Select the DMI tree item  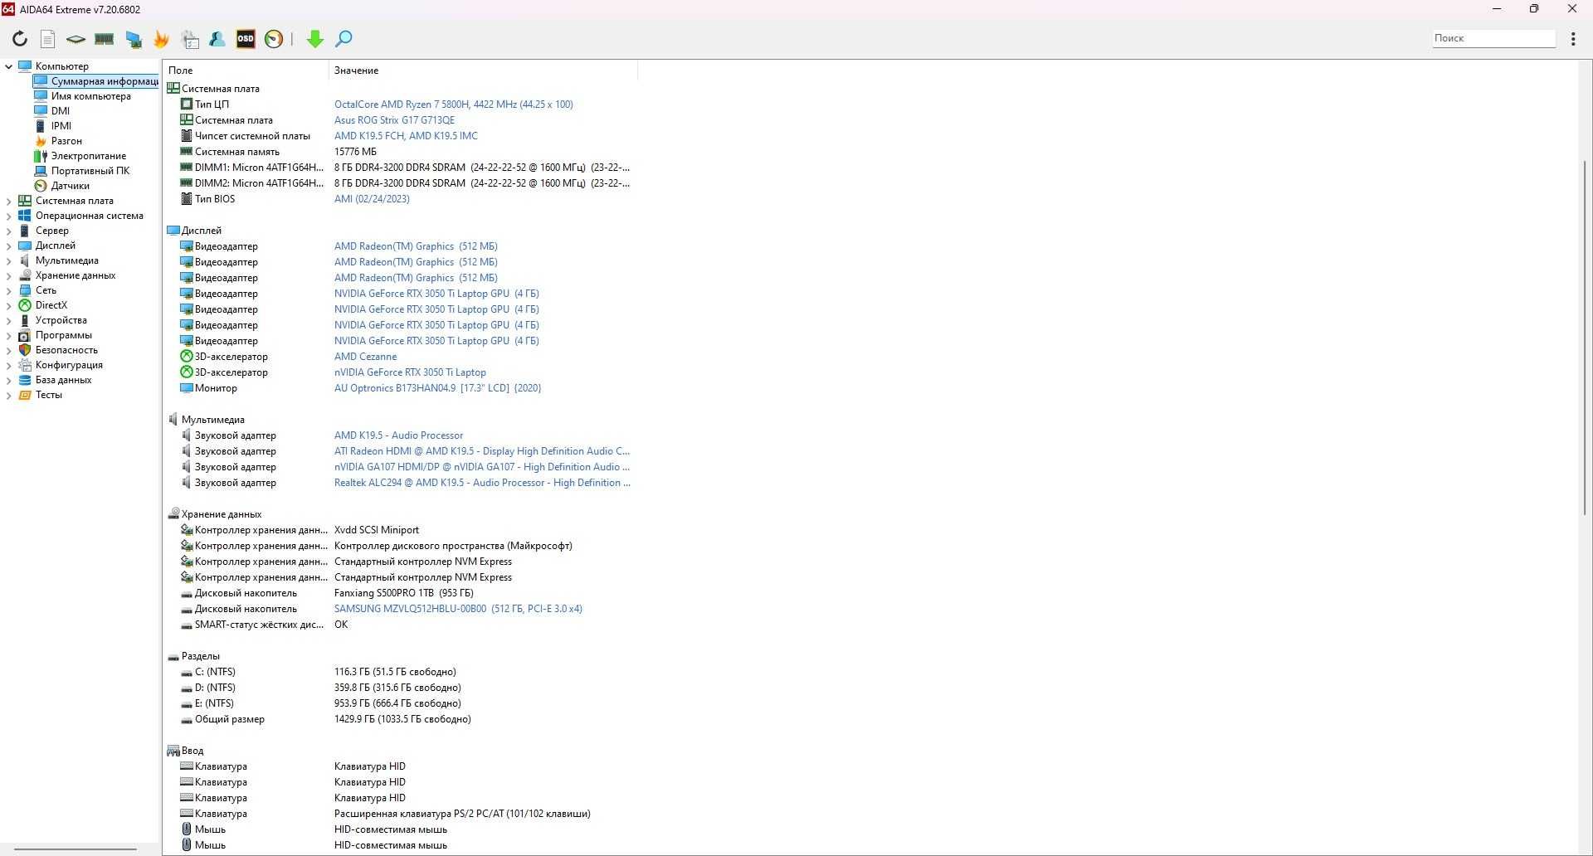[52, 111]
